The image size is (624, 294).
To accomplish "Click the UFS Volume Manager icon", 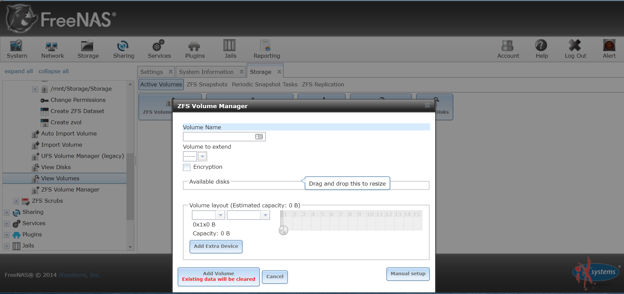I will [35, 156].
